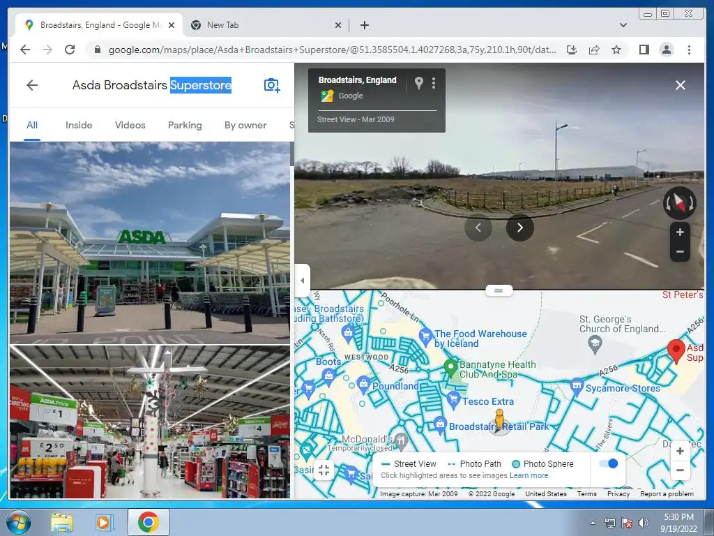
Task: Zoom out on the mini map
Action: pos(680,470)
